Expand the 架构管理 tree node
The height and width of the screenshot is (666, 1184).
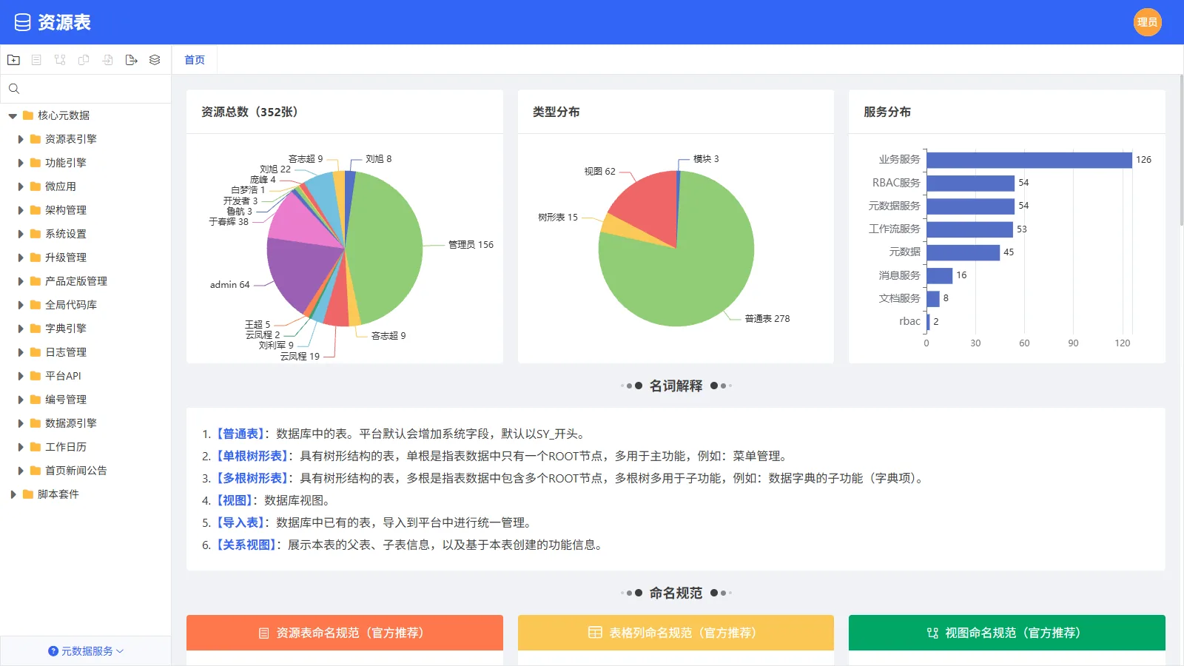pyautogui.click(x=21, y=210)
